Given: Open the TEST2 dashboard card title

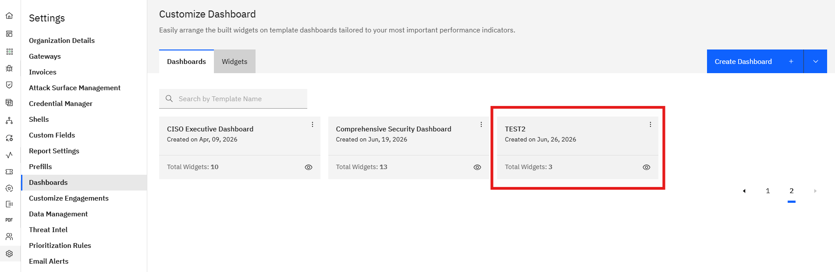Looking at the screenshot, I should [x=515, y=129].
